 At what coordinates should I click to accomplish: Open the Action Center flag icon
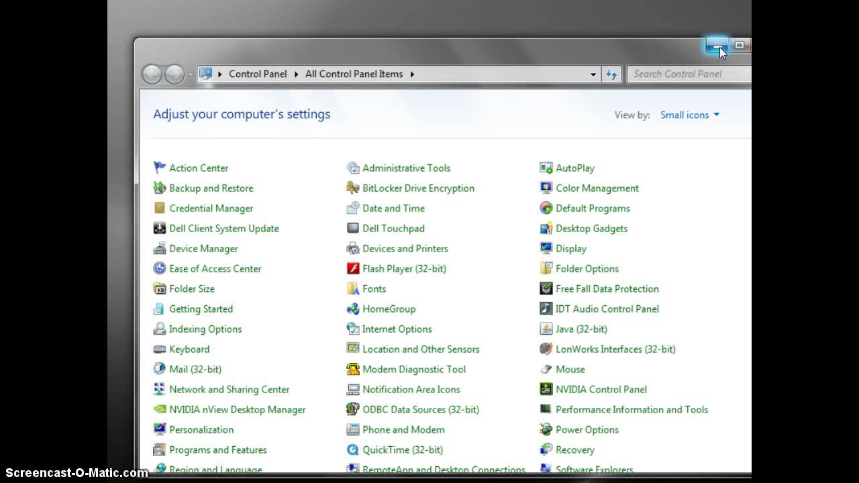(x=159, y=168)
